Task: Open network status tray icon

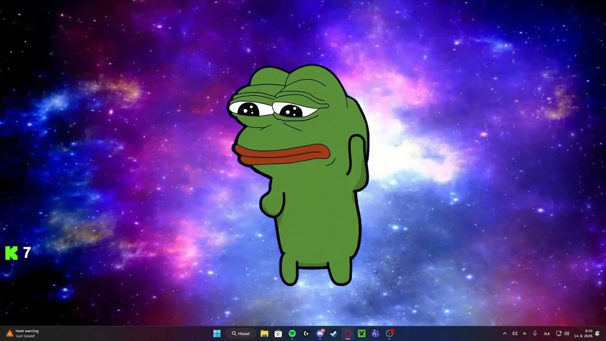Action: coord(559,333)
